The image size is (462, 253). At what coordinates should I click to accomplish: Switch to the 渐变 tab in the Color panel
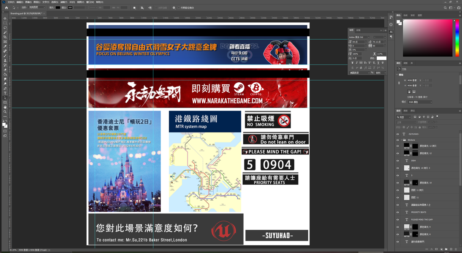413,15
